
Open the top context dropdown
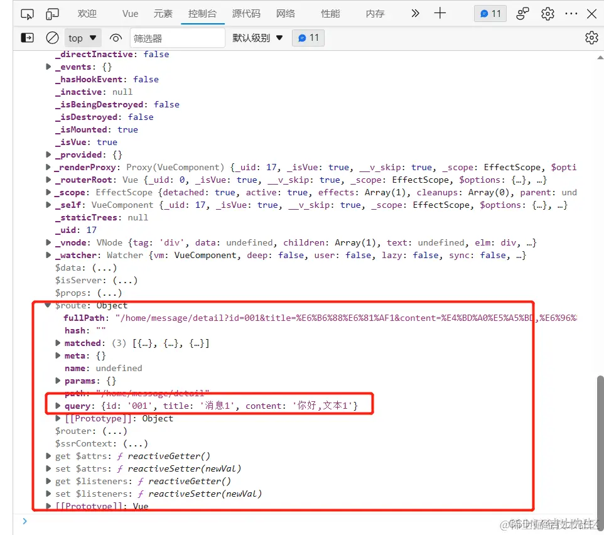tap(82, 38)
